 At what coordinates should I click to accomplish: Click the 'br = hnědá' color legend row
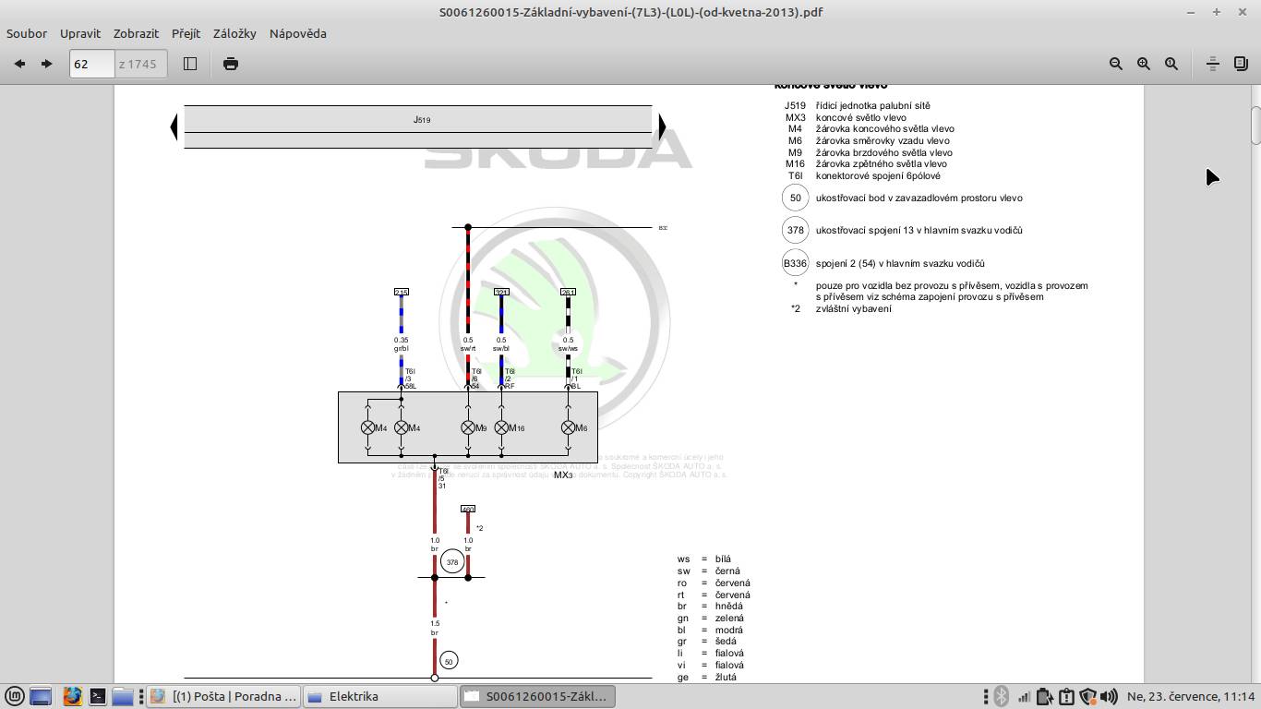[710, 607]
